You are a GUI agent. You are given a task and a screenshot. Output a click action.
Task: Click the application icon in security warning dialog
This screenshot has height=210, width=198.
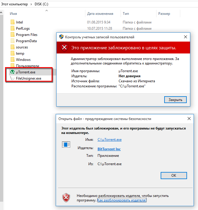click(66, 145)
